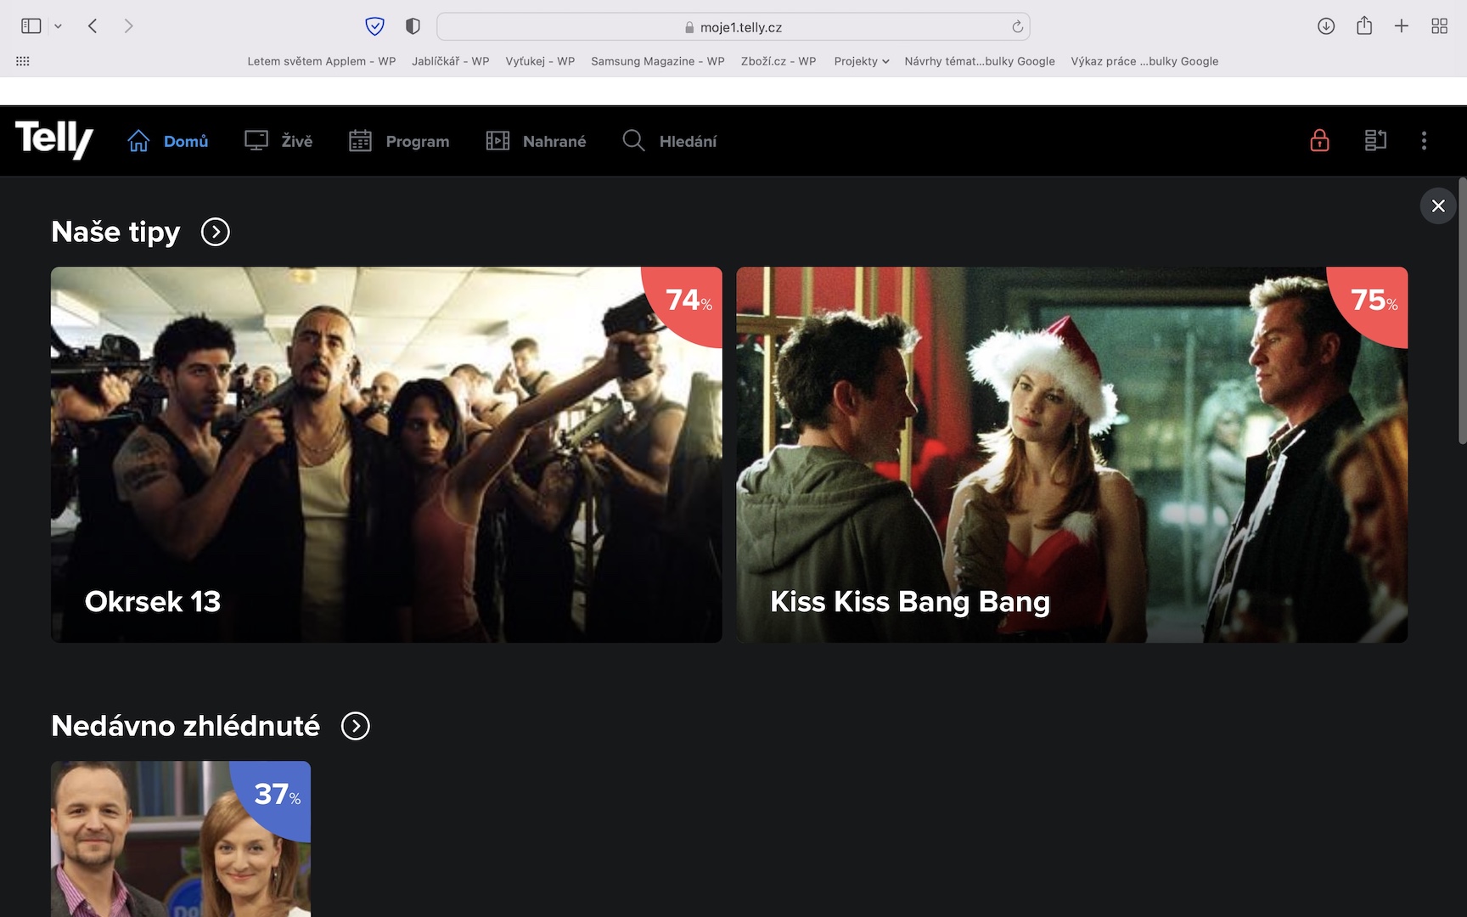1467x917 pixels.
Task: Go to the Nahrané recordings tab
Action: 536,141
